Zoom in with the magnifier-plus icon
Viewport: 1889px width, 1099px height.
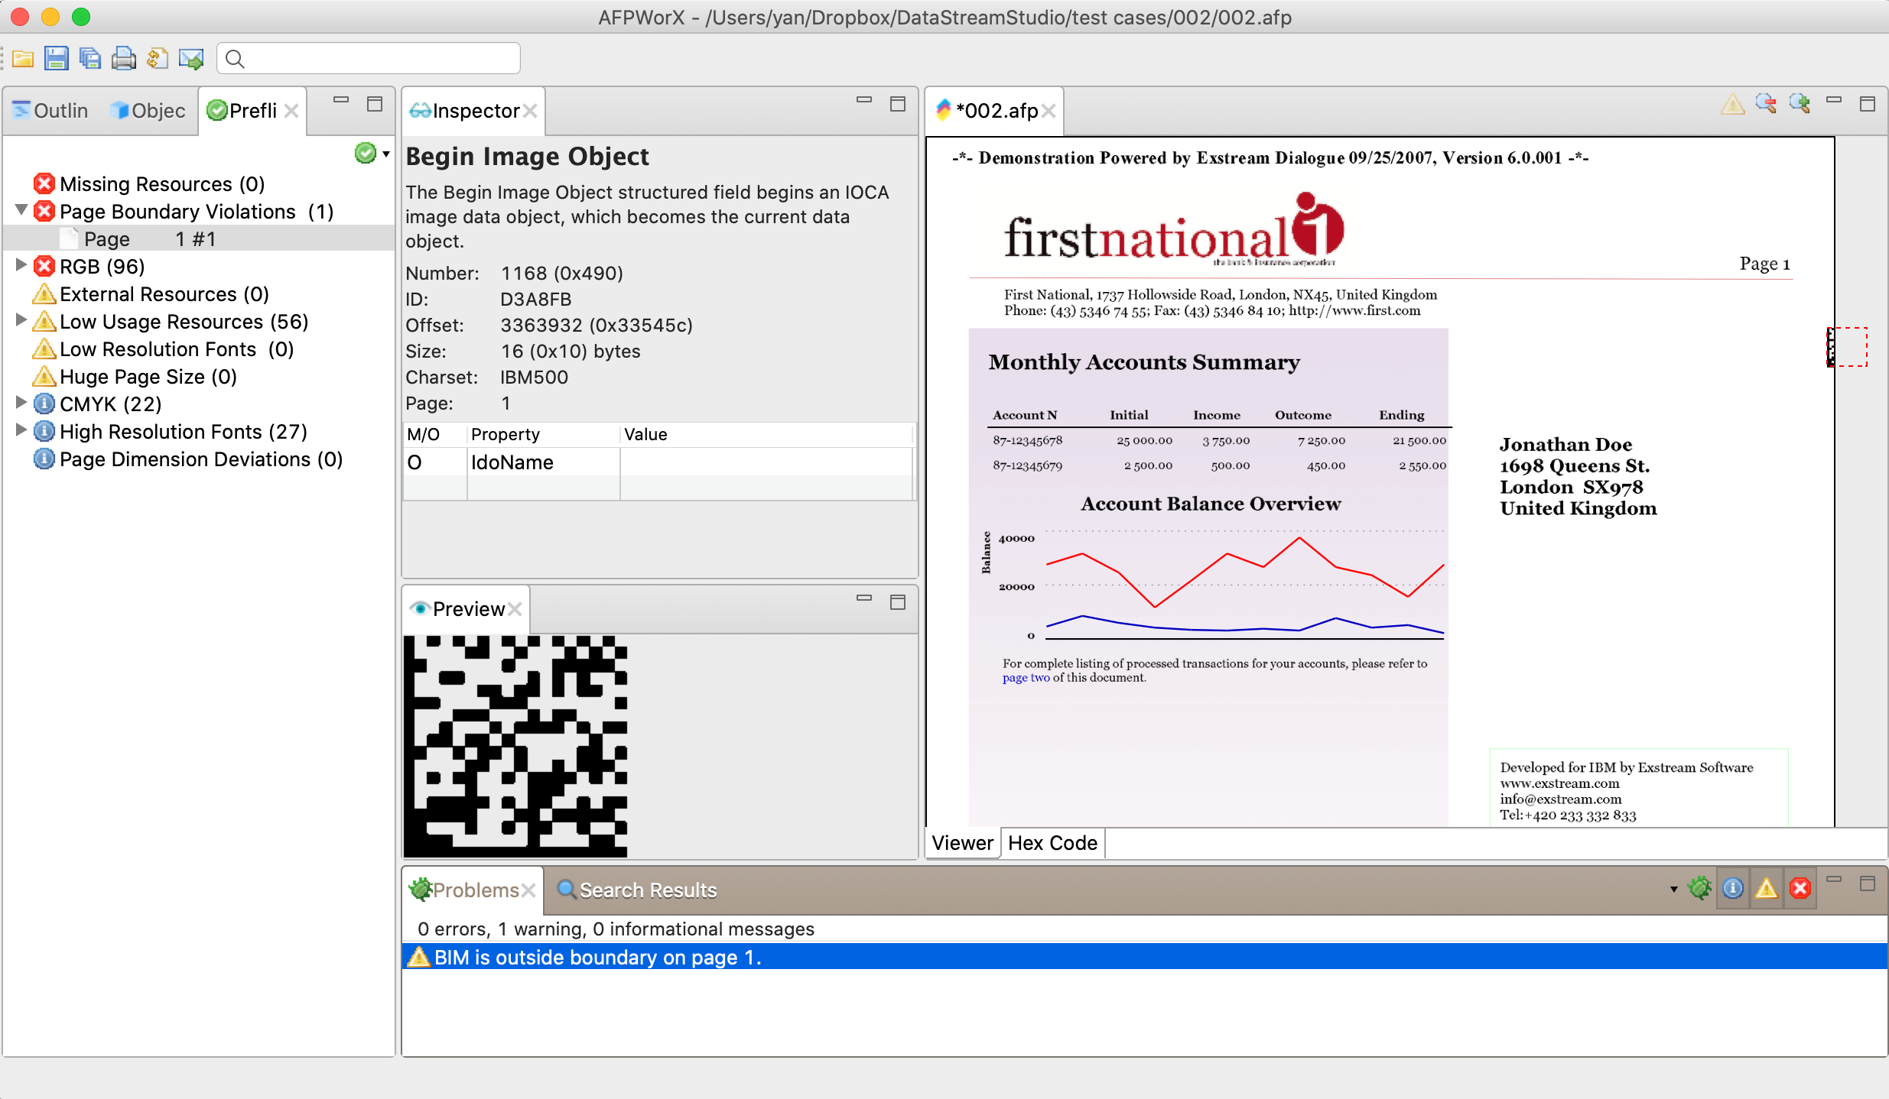(1800, 104)
